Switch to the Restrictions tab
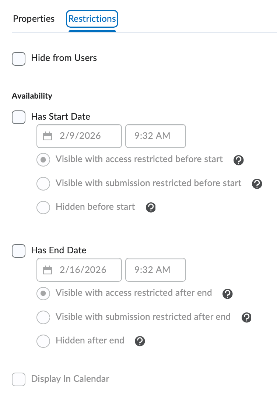 click(x=92, y=19)
